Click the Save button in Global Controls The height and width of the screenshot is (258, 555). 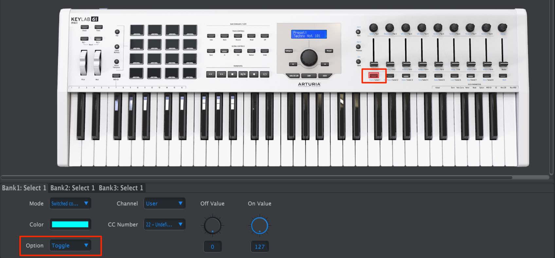pos(211,51)
